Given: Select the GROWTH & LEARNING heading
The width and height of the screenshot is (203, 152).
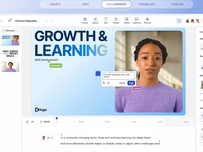Looking at the screenshot, I should pos(71,43).
